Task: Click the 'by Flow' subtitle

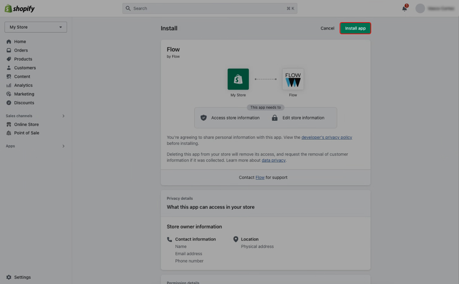Action: tap(173, 56)
